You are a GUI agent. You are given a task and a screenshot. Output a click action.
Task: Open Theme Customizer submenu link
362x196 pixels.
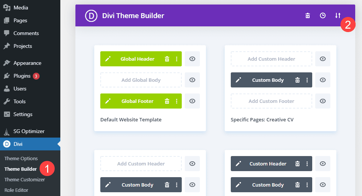coord(25,179)
